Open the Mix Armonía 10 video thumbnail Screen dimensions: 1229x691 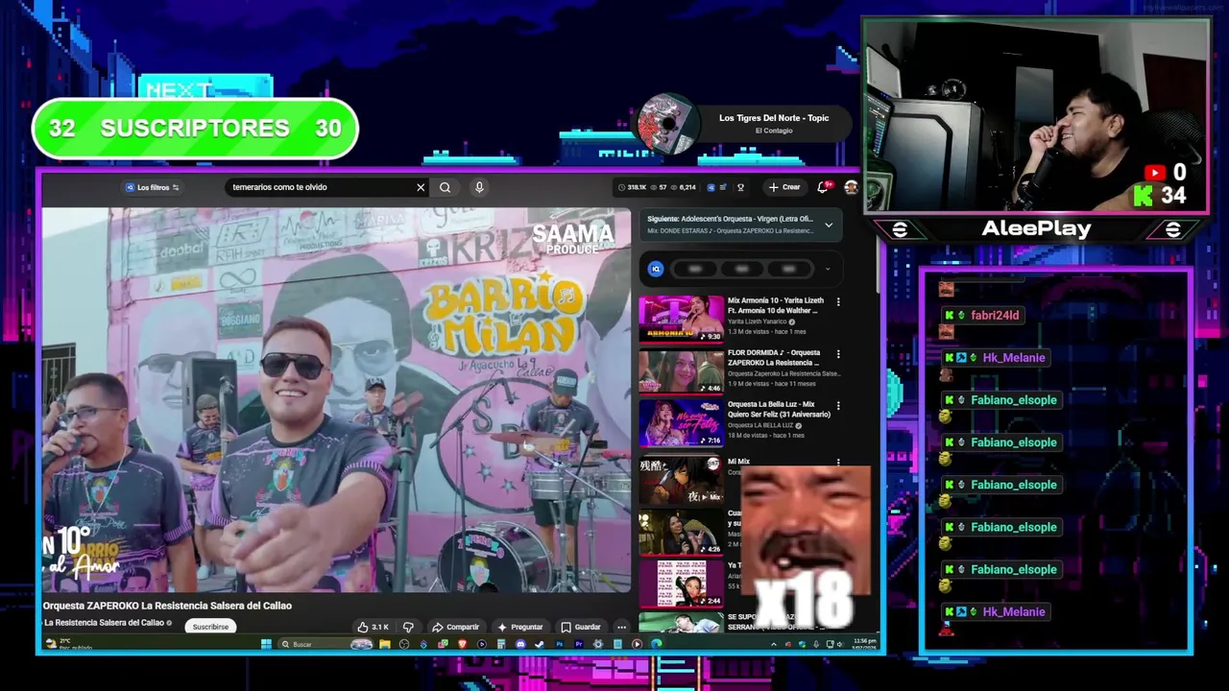coord(681,319)
